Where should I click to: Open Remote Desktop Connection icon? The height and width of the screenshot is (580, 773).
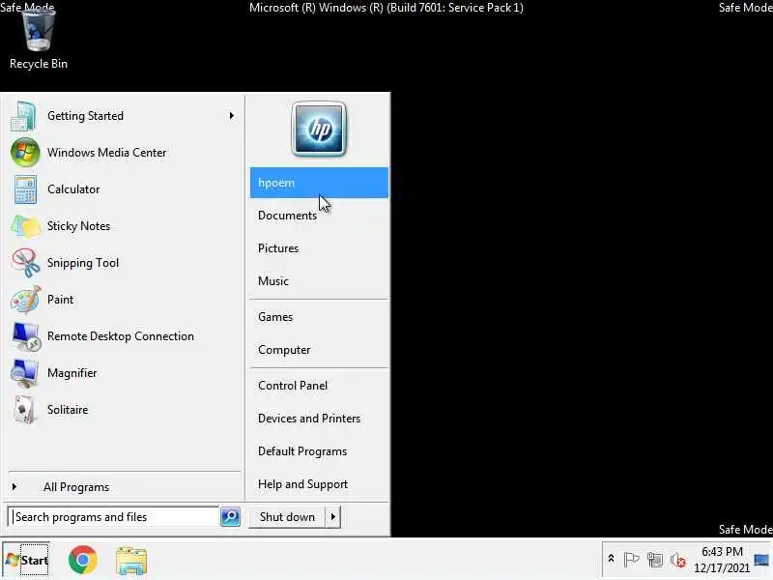pyautogui.click(x=26, y=336)
